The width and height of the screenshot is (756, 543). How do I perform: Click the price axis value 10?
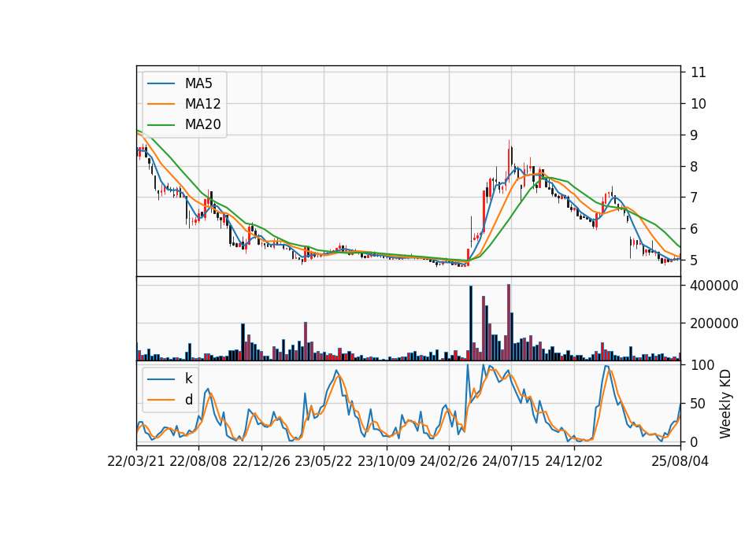tap(699, 104)
